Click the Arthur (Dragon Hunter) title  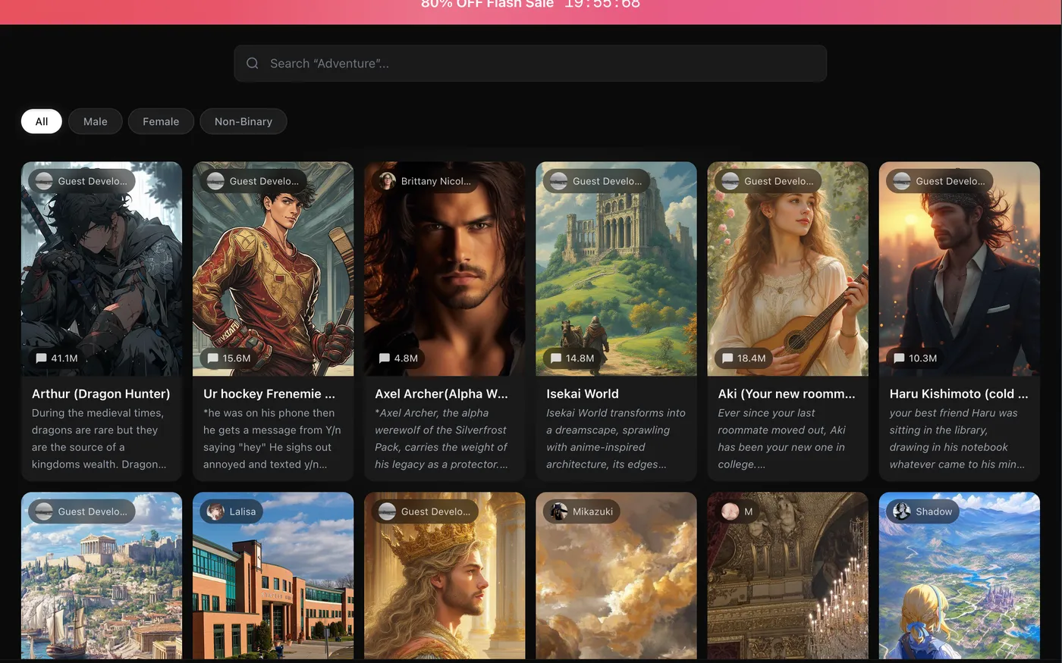[101, 394]
